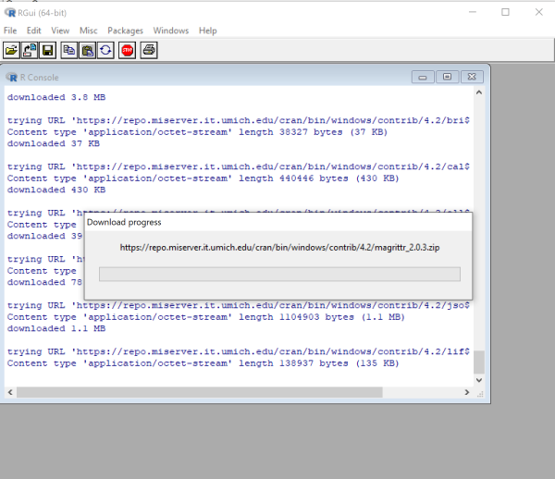Click the 'downloaded 37 KB' console line
Screen dimensions: 555x479
54,143
